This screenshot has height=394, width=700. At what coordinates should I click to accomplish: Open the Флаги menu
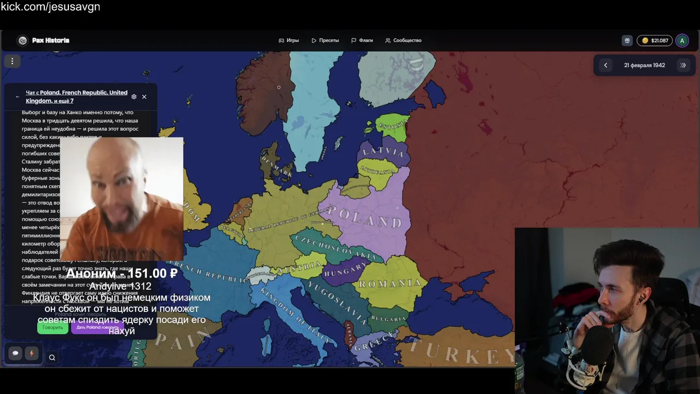coord(362,40)
